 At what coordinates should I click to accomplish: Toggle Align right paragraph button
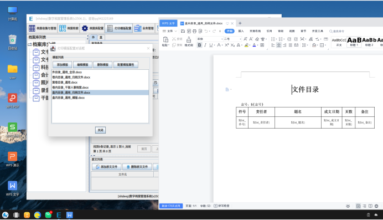(284, 45)
